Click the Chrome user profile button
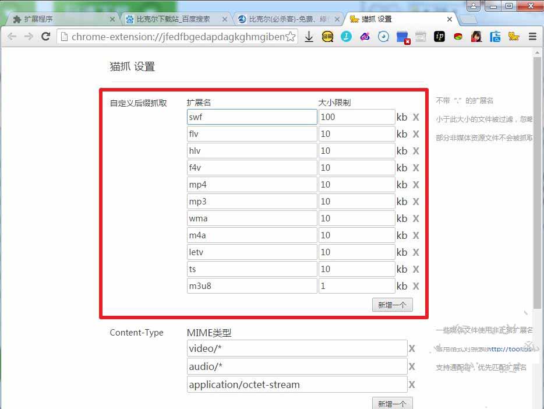The width and height of the screenshot is (544, 409). click(473, 6)
